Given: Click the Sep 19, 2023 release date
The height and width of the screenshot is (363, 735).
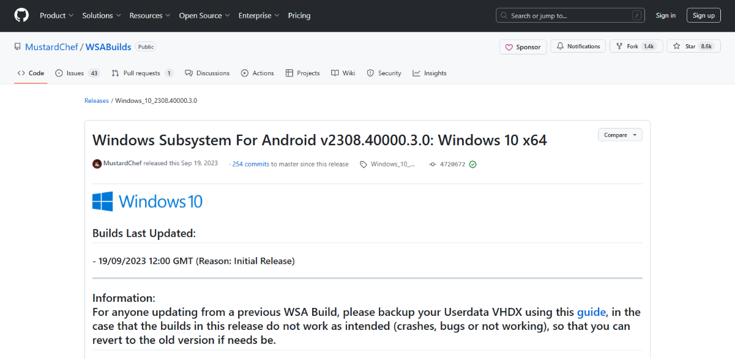Looking at the screenshot, I should point(199,164).
